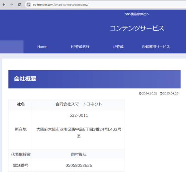The height and width of the screenshot is (172, 186).
Task: Click the highlighted leftmost navigation tab
Action: (x=12, y=47)
